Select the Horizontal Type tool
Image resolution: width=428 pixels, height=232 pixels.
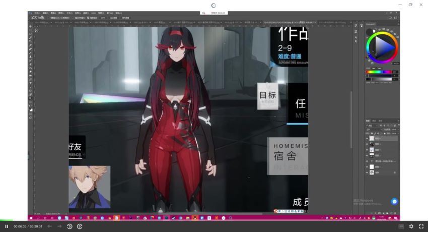click(30, 83)
